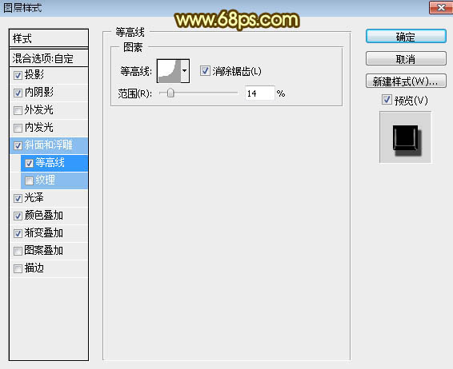Viewport: 453px width, 369px height.
Task: Click the style preview thumbnail
Action: tap(405, 137)
